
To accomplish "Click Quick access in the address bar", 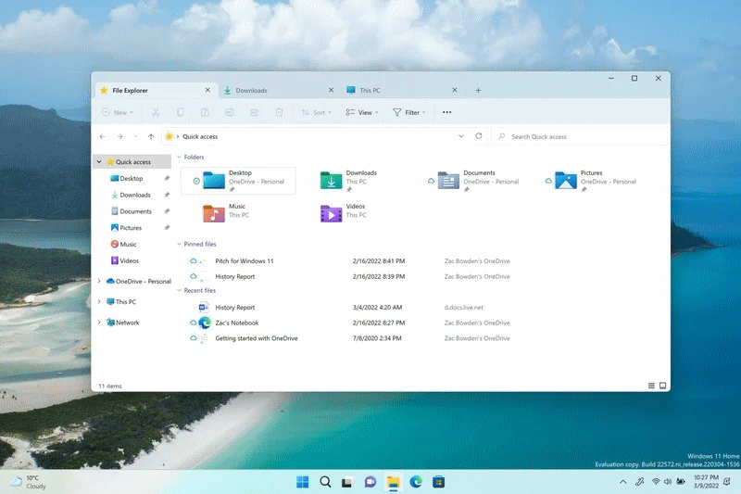I will point(200,136).
